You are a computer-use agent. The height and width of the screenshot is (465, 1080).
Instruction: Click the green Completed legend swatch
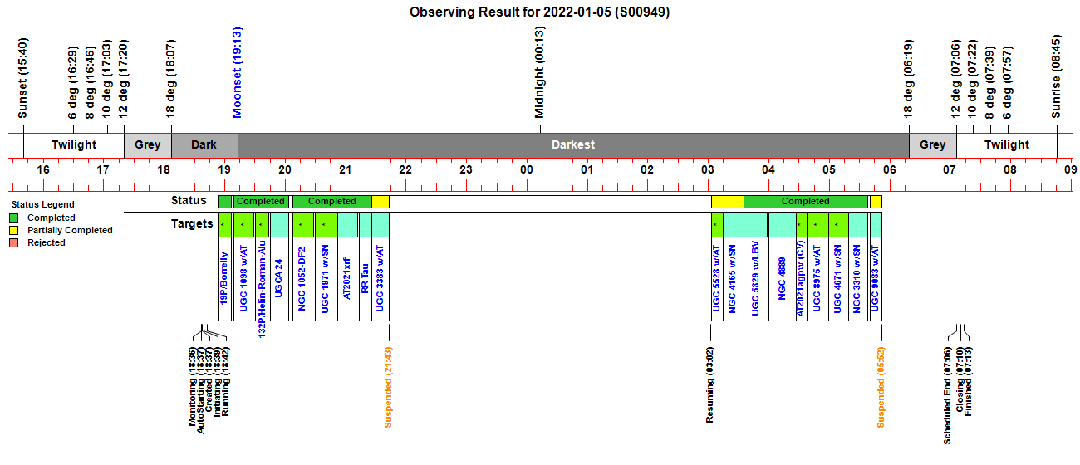(14, 218)
